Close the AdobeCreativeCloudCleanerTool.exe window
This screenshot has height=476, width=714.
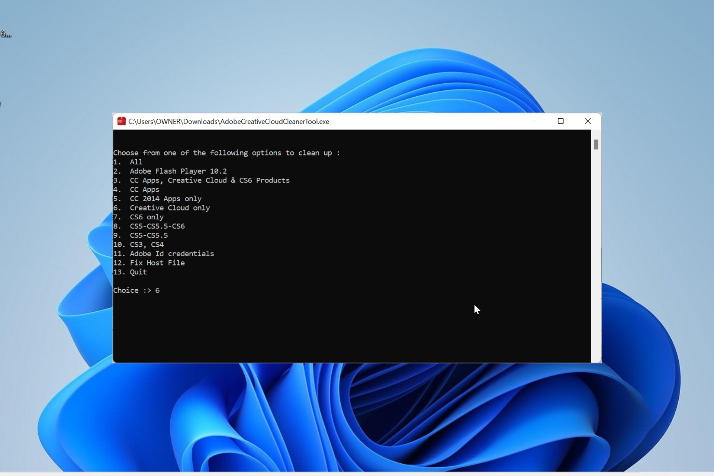(x=588, y=121)
